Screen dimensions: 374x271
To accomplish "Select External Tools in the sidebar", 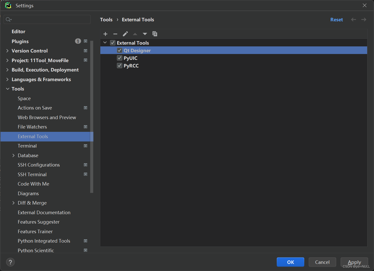I will click(x=47, y=136).
